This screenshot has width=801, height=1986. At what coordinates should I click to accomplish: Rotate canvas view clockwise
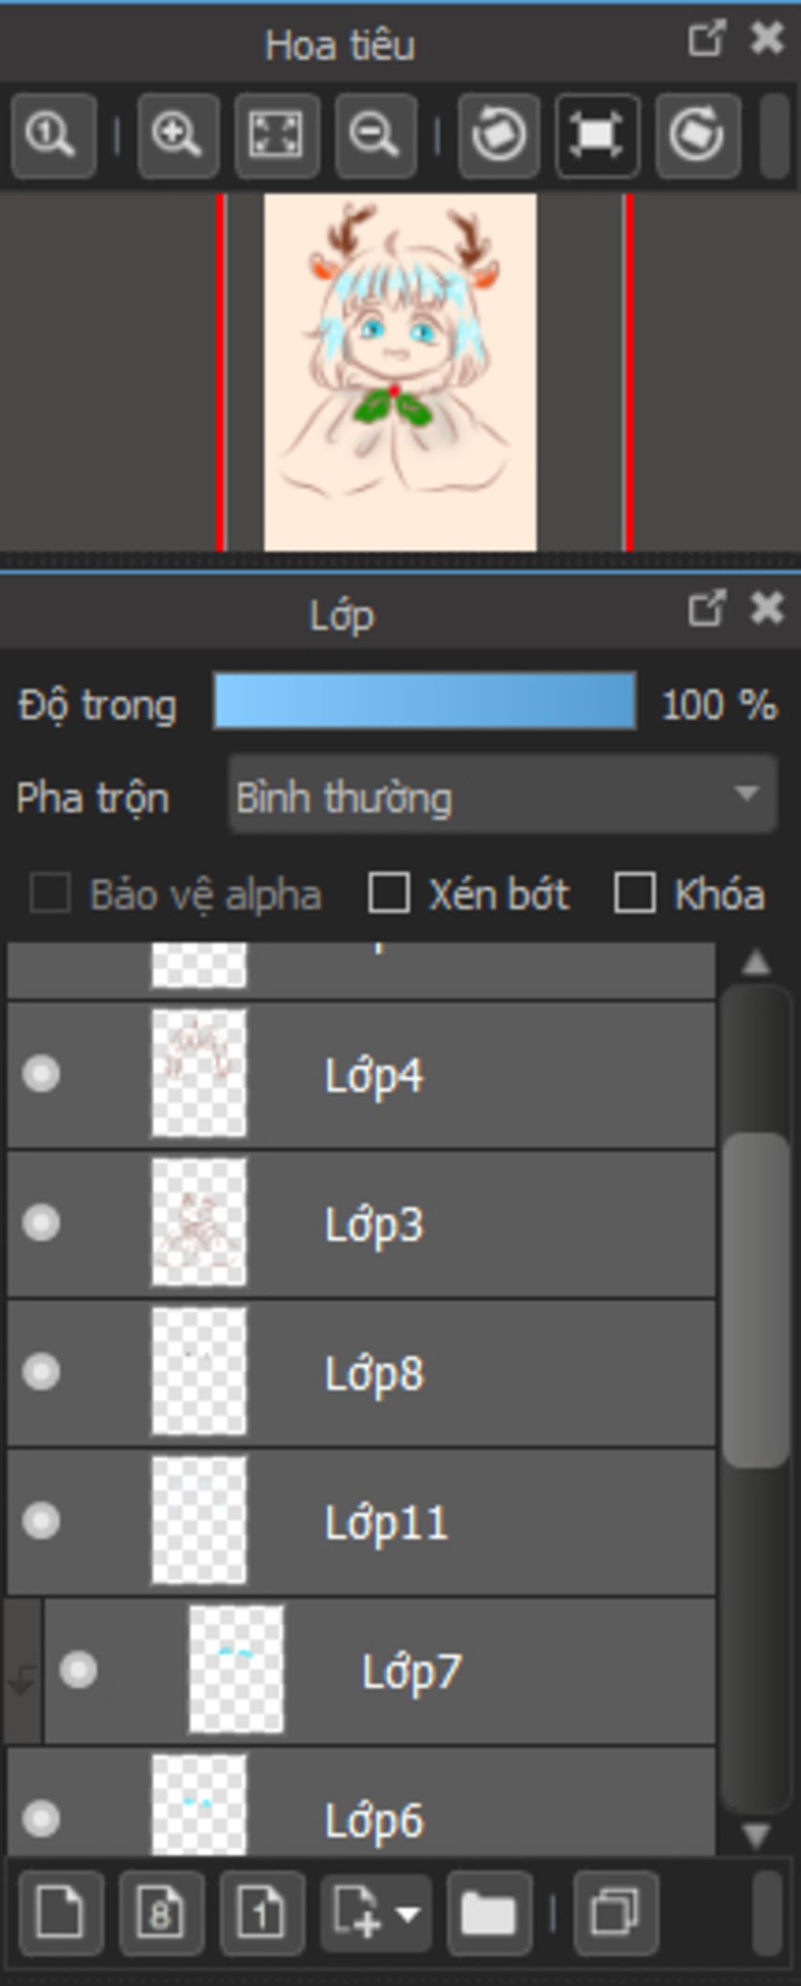697,135
